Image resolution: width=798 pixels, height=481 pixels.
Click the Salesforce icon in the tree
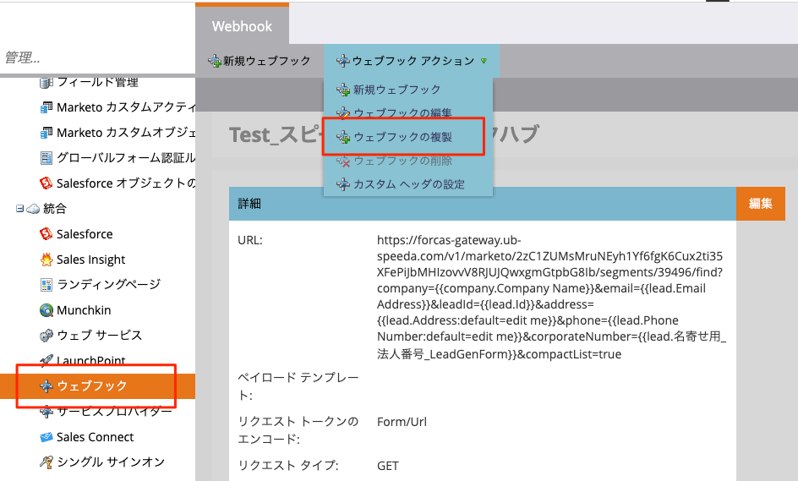click(47, 234)
